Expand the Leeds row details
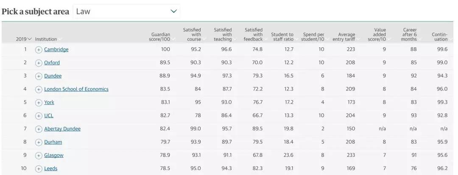This screenshot has height=175, width=458. coord(39,169)
